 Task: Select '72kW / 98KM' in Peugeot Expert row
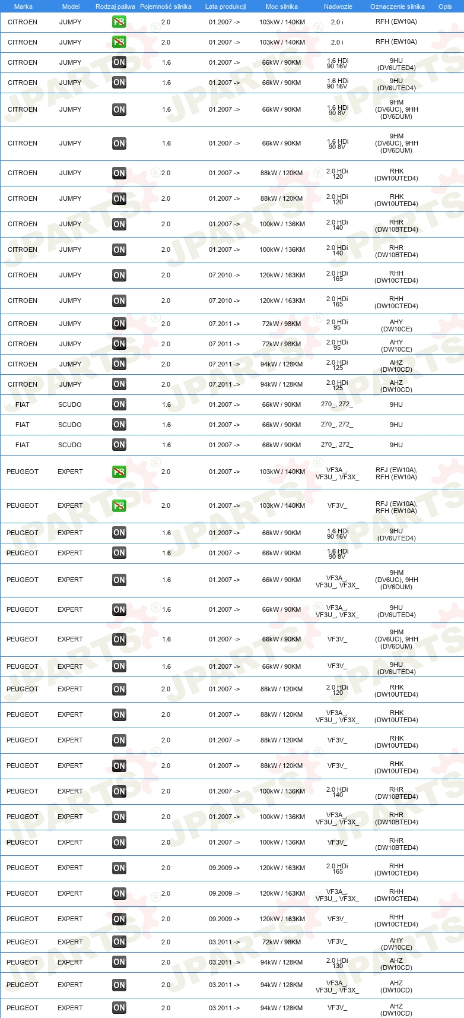[282, 942]
